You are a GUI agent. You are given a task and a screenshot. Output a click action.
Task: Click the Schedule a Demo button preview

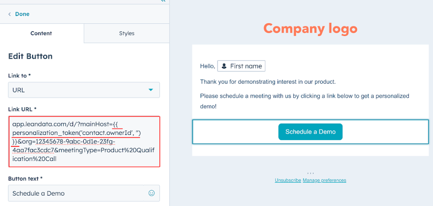[x=310, y=132]
